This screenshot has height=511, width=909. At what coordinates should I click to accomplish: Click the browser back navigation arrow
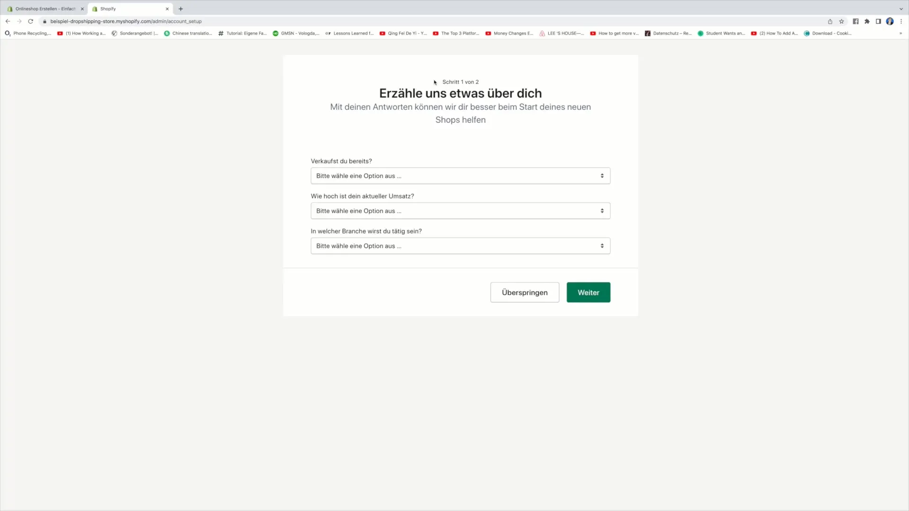tap(8, 21)
